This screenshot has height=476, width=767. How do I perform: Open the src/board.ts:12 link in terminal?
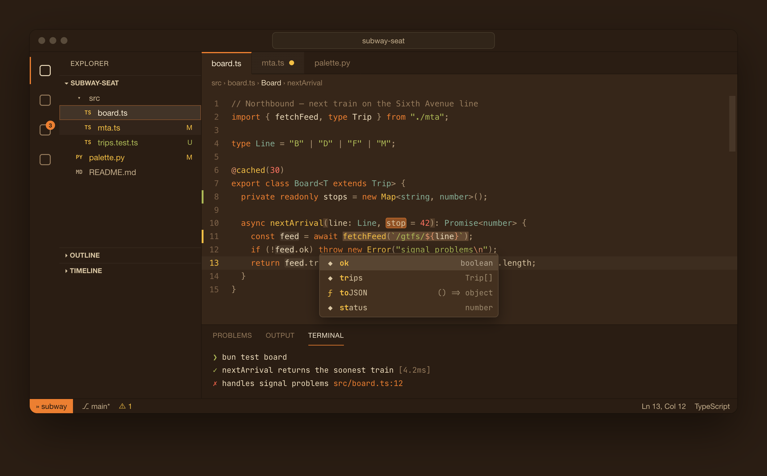point(368,384)
